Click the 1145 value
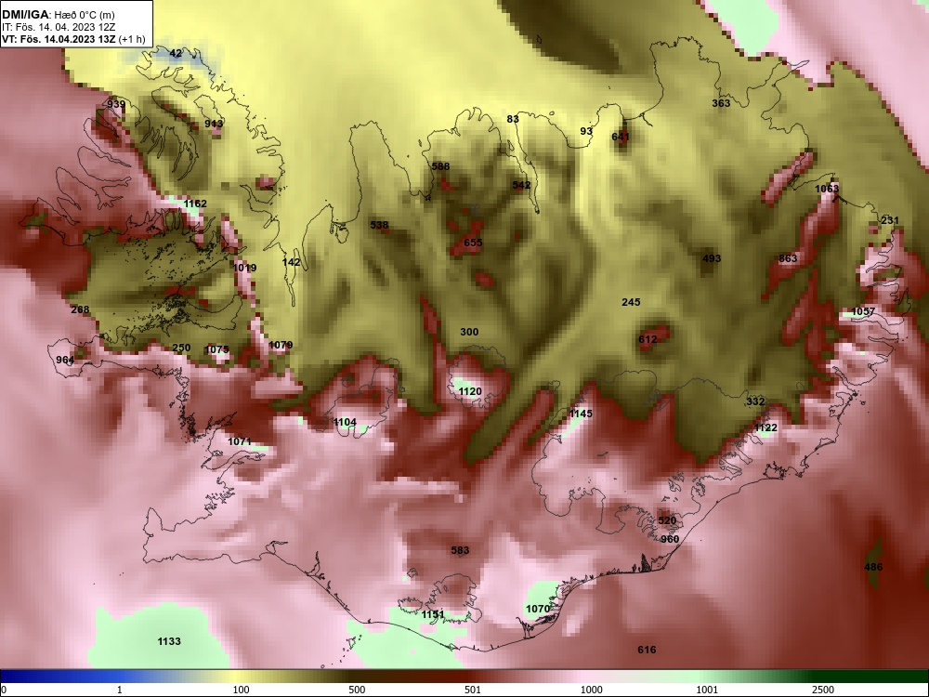 (x=581, y=414)
